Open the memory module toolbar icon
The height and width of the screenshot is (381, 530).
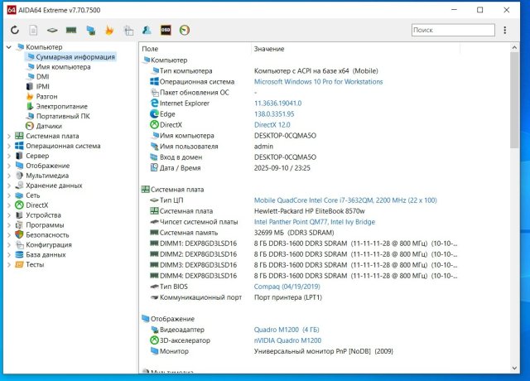(71, 30)
